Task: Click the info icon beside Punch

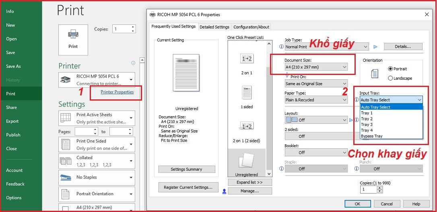Action: point(357,169)
